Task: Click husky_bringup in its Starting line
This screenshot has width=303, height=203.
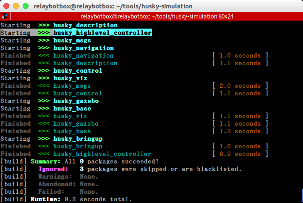Action: (x=78, y=139)
